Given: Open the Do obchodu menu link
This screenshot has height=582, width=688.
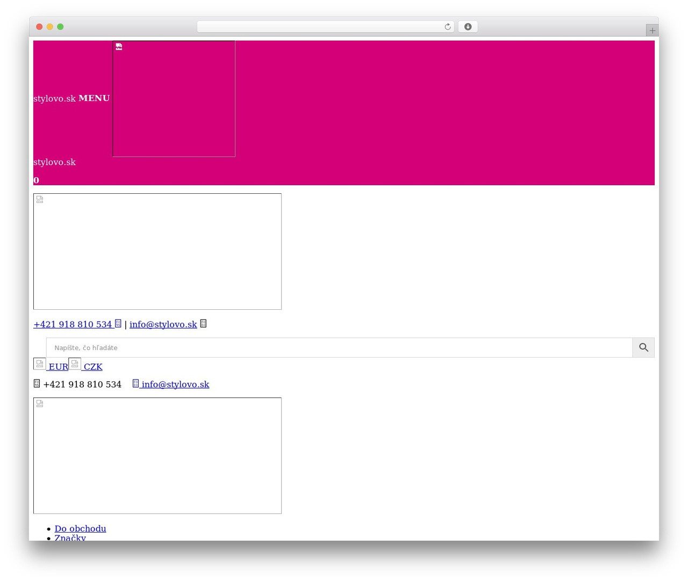Looking at the screenshot, I should tap(80, 529).
